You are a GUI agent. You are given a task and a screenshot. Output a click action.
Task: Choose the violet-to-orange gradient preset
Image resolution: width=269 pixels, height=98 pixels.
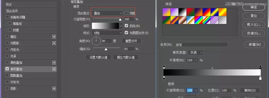point(198,12)
